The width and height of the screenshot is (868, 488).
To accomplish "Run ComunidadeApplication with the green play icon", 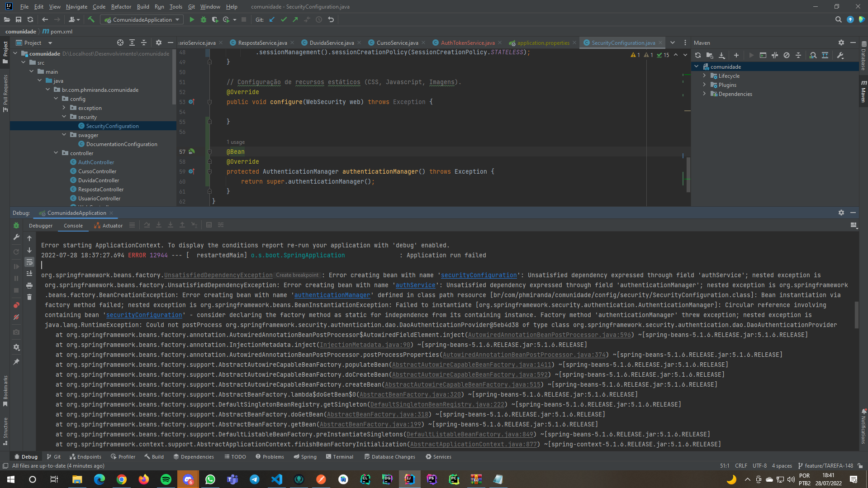I will [x=192, y=19].
